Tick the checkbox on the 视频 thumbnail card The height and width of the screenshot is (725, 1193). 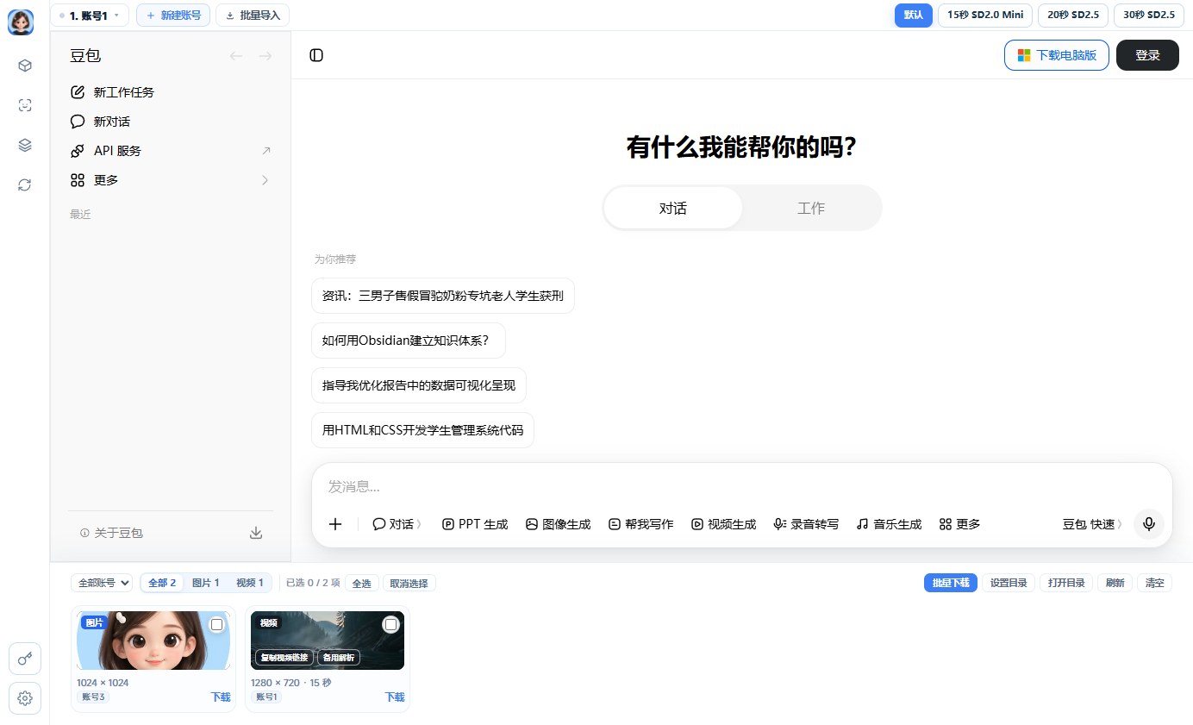391,624
